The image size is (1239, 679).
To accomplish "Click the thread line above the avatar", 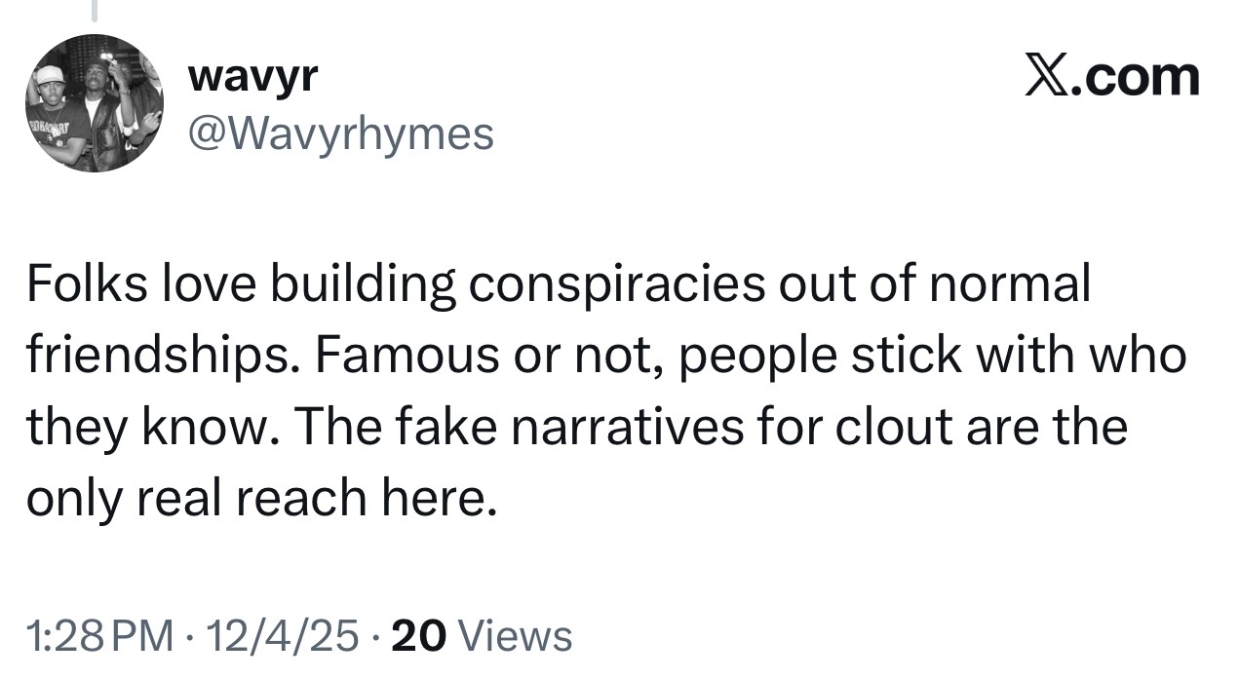I will click(x=95, y=10).
